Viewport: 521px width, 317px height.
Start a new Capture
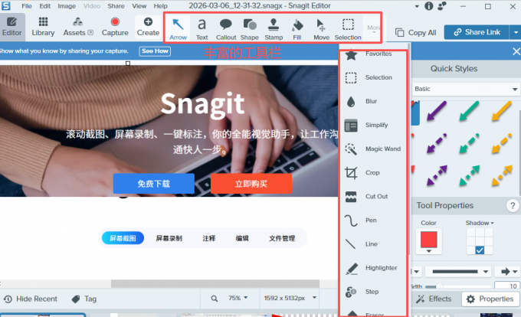pyautogui.click(x=115, y=27)
